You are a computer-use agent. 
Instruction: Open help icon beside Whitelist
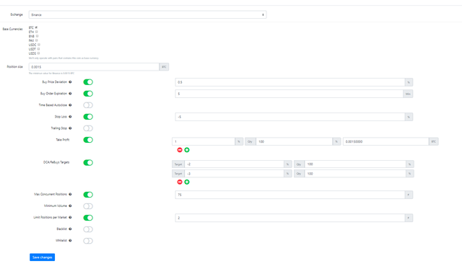(70, 240)
